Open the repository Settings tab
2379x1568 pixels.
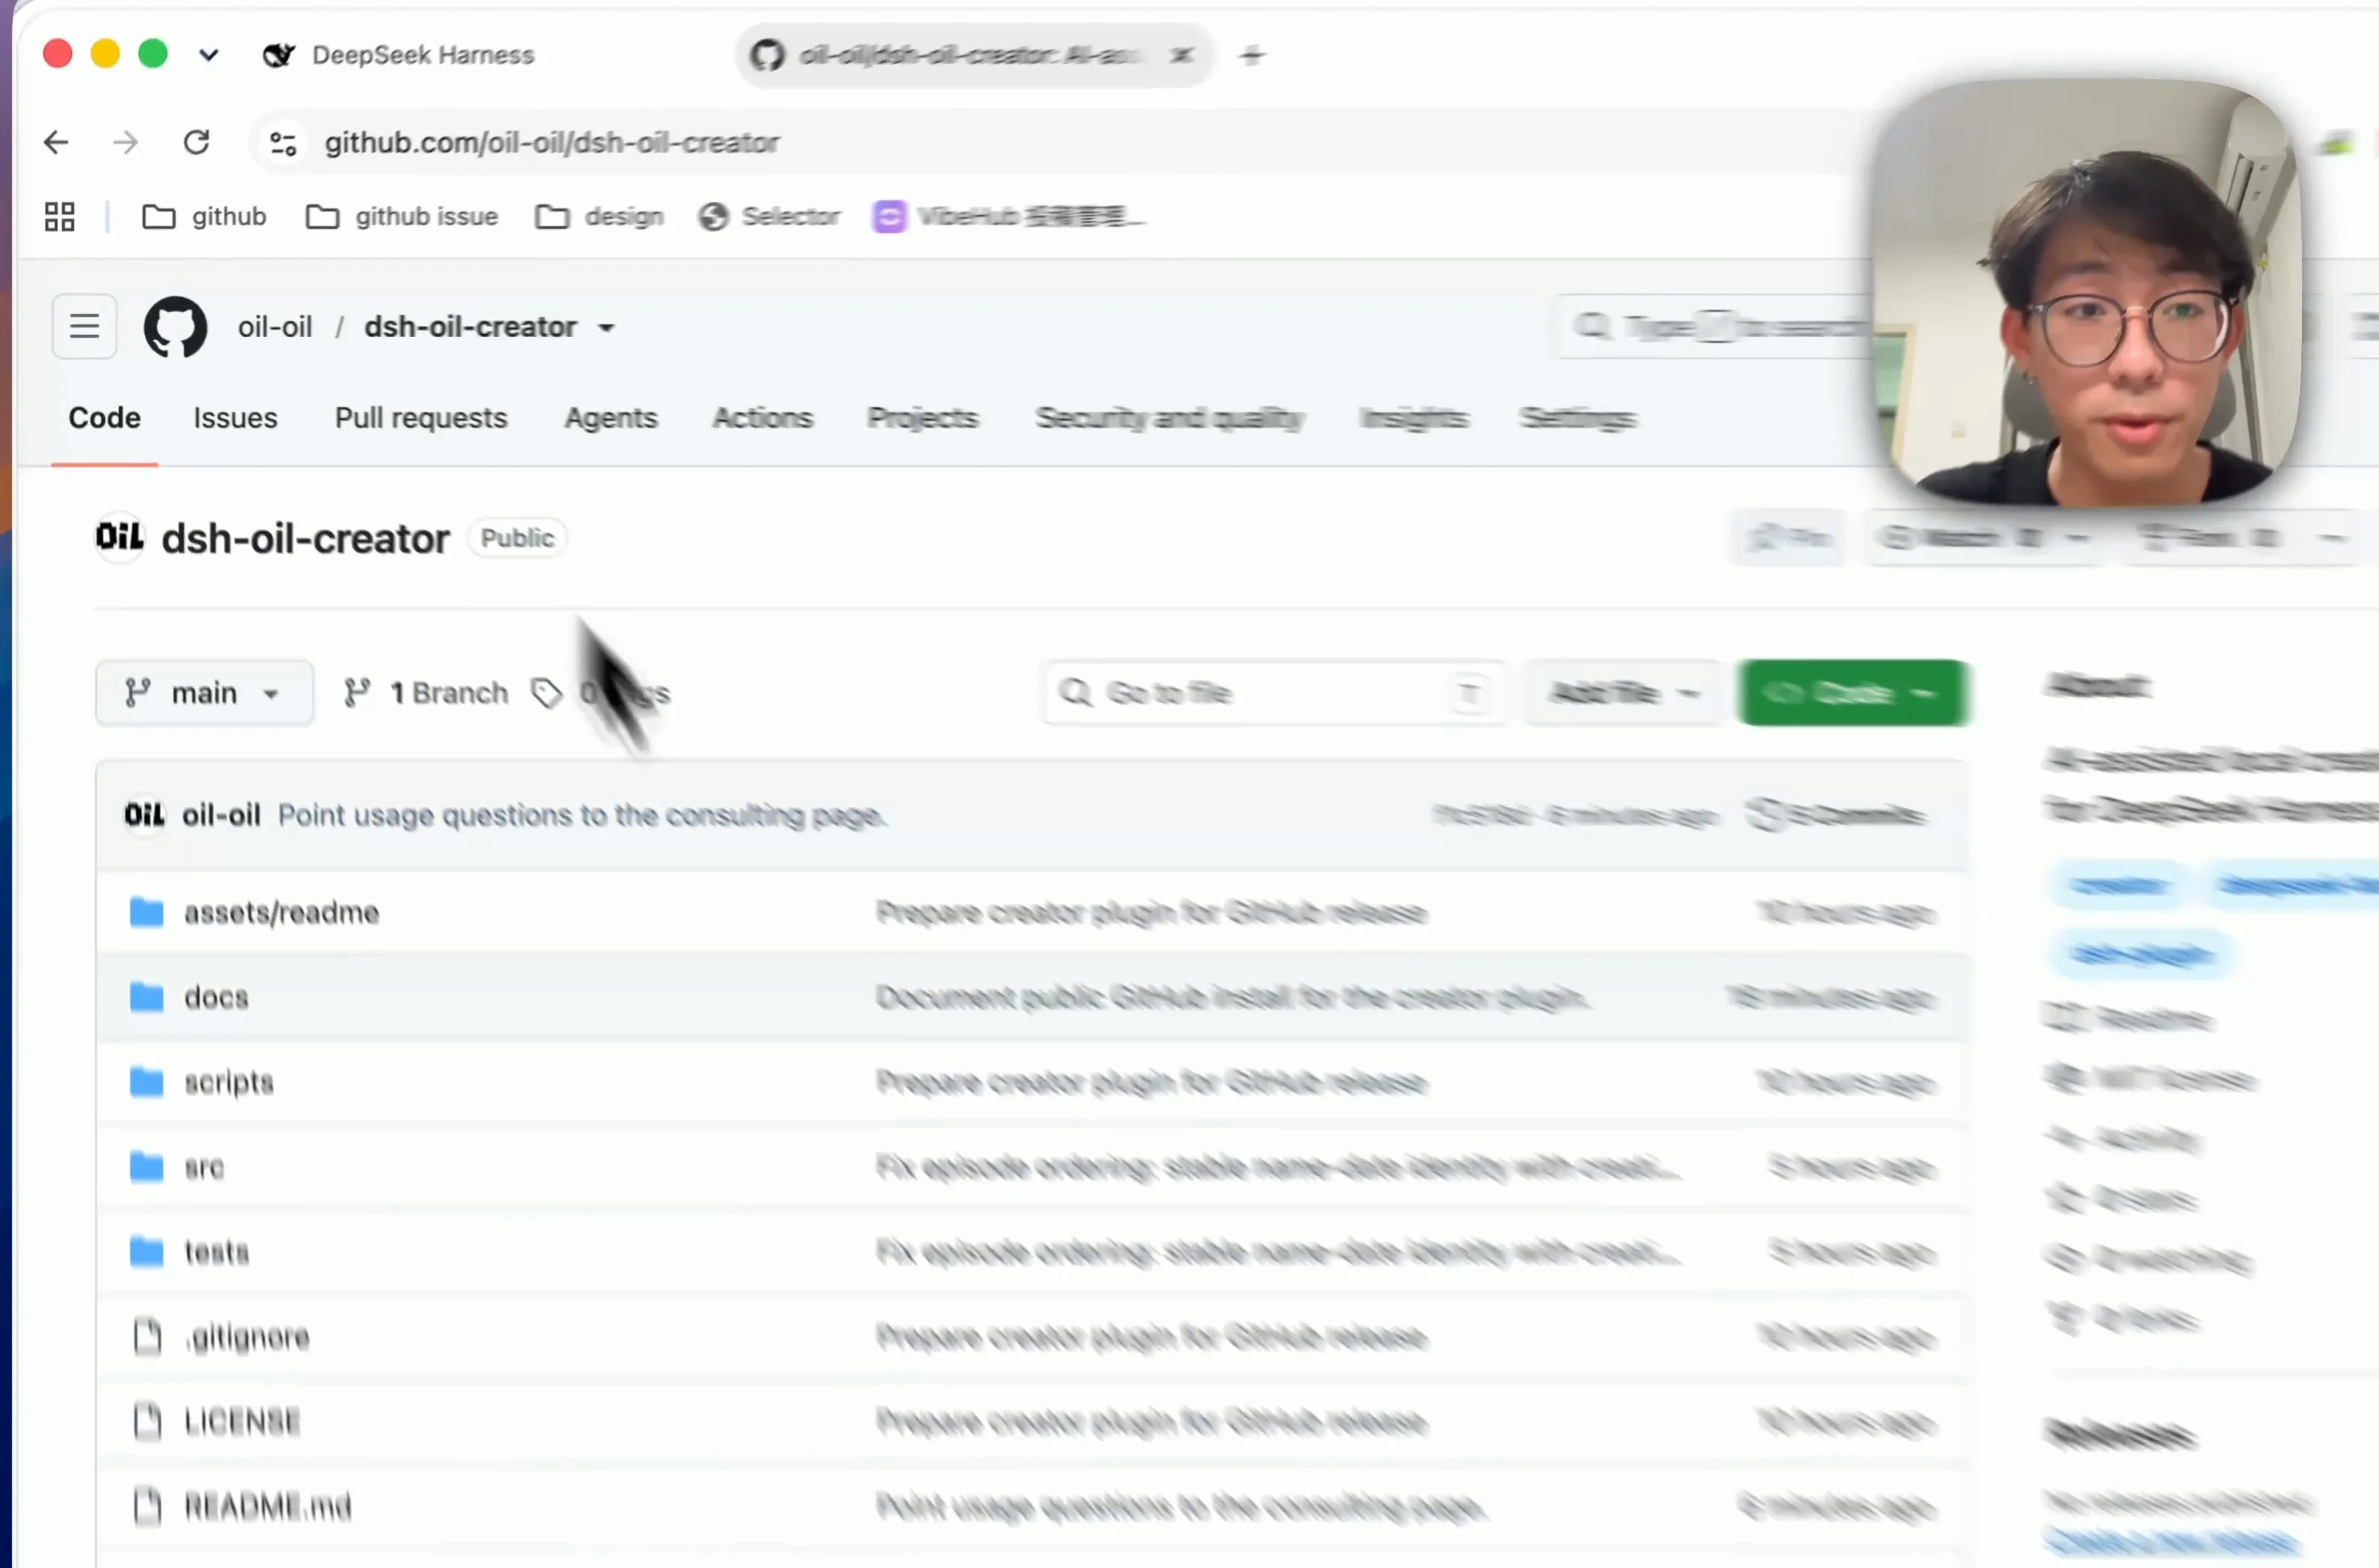(1578, 418)
